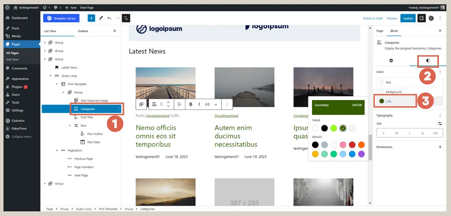Click the Redo arrow
451x216 pixels.
(117, 18)
